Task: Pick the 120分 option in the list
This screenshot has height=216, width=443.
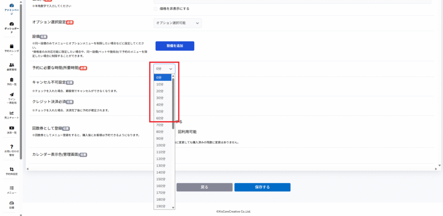Action: [x=161, y=159]
